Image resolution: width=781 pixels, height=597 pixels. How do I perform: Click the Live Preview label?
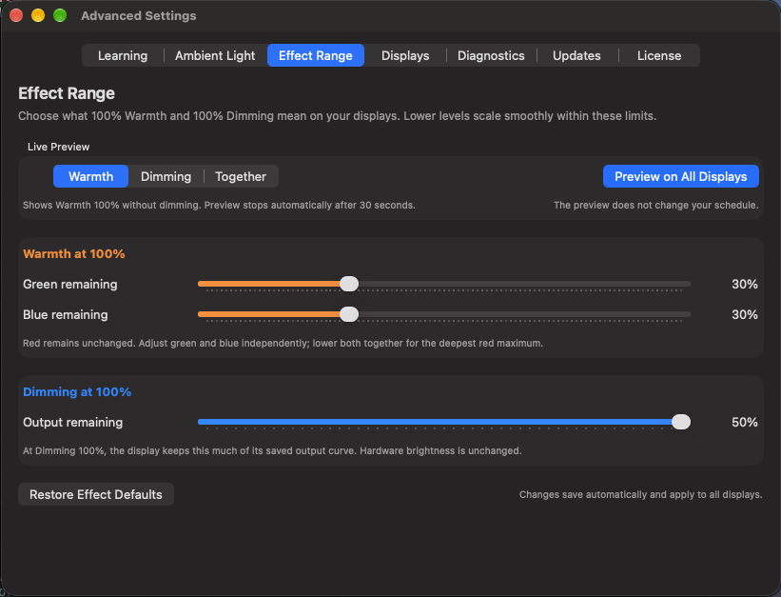point(58,147)
